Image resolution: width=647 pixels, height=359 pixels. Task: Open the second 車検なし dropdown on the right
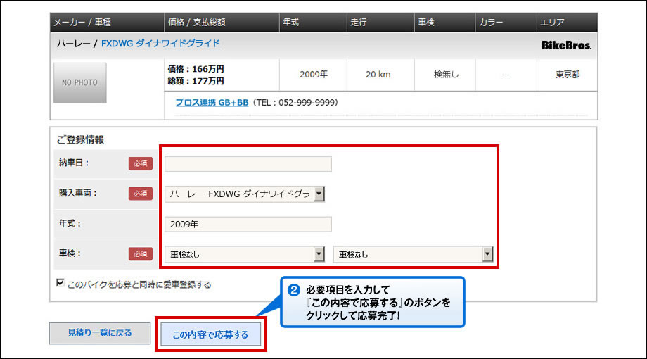[x=487, y=254]
